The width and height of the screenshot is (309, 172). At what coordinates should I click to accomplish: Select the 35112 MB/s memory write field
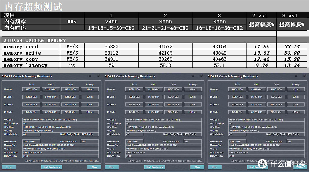point(51,89)
